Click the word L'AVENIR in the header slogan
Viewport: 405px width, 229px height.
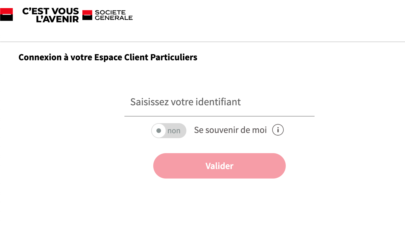click(x=57, y=19)
